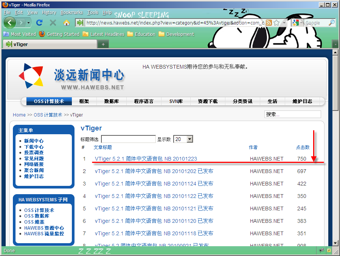Select the 生活 navigation tab

click(x=272, y=101)
